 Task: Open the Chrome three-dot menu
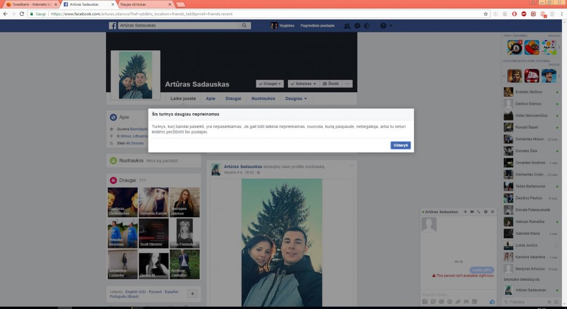[562, 14]
